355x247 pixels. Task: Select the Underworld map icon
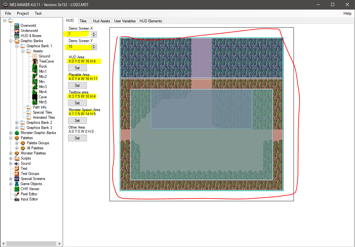(x=17, y=31)
